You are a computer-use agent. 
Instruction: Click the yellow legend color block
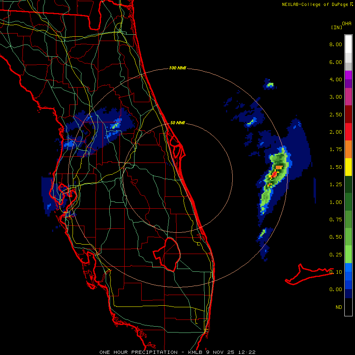(x=348, y=167)
